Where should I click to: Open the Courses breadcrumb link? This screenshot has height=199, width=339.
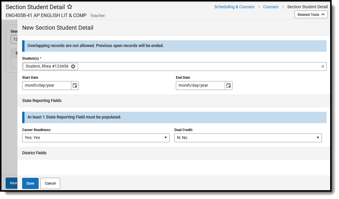click(271, 6)
